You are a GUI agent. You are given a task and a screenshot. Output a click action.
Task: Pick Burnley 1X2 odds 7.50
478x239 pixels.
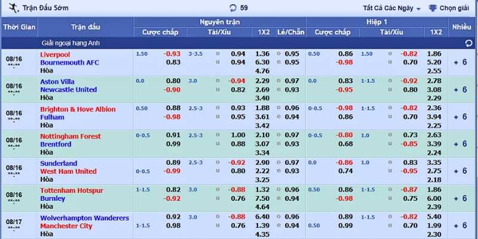(262, 198)
